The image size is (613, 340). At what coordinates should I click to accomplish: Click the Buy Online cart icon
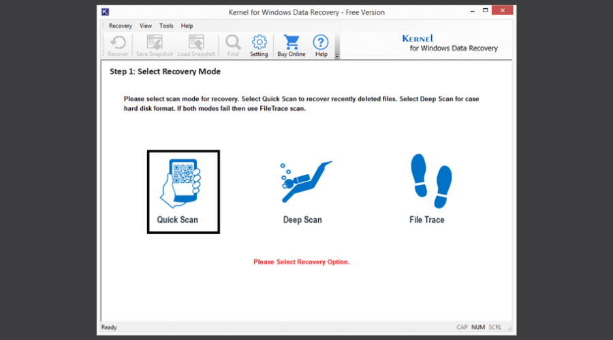pos(292,42)
